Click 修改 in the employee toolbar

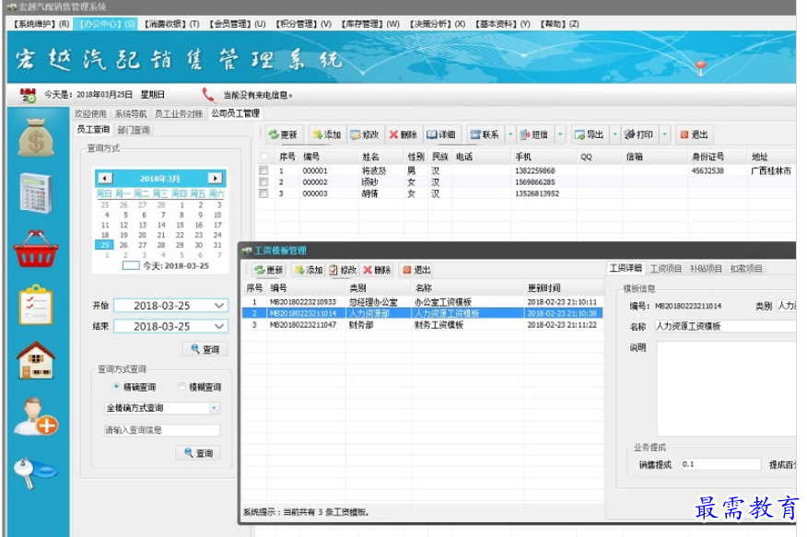tap(365, 134)
